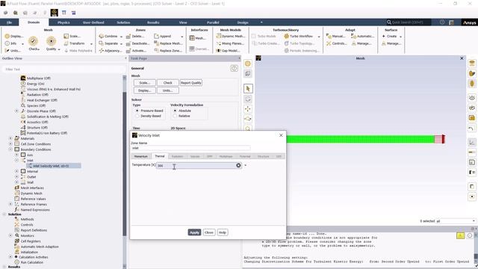Open mesh Display from the ribbon

pos(14,37)
